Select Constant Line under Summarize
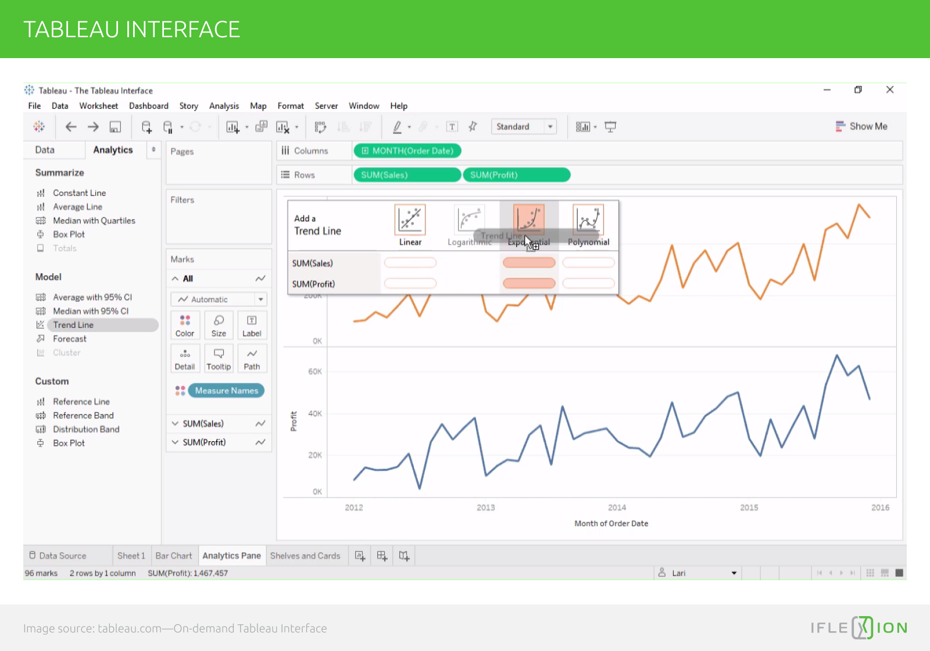Viewport: 930px width, 651px height. coord(80,193)
